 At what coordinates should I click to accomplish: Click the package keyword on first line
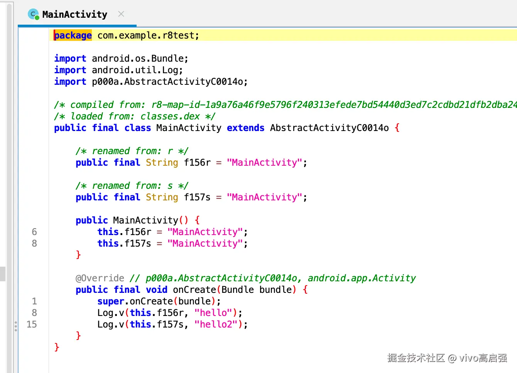[73, 35]
